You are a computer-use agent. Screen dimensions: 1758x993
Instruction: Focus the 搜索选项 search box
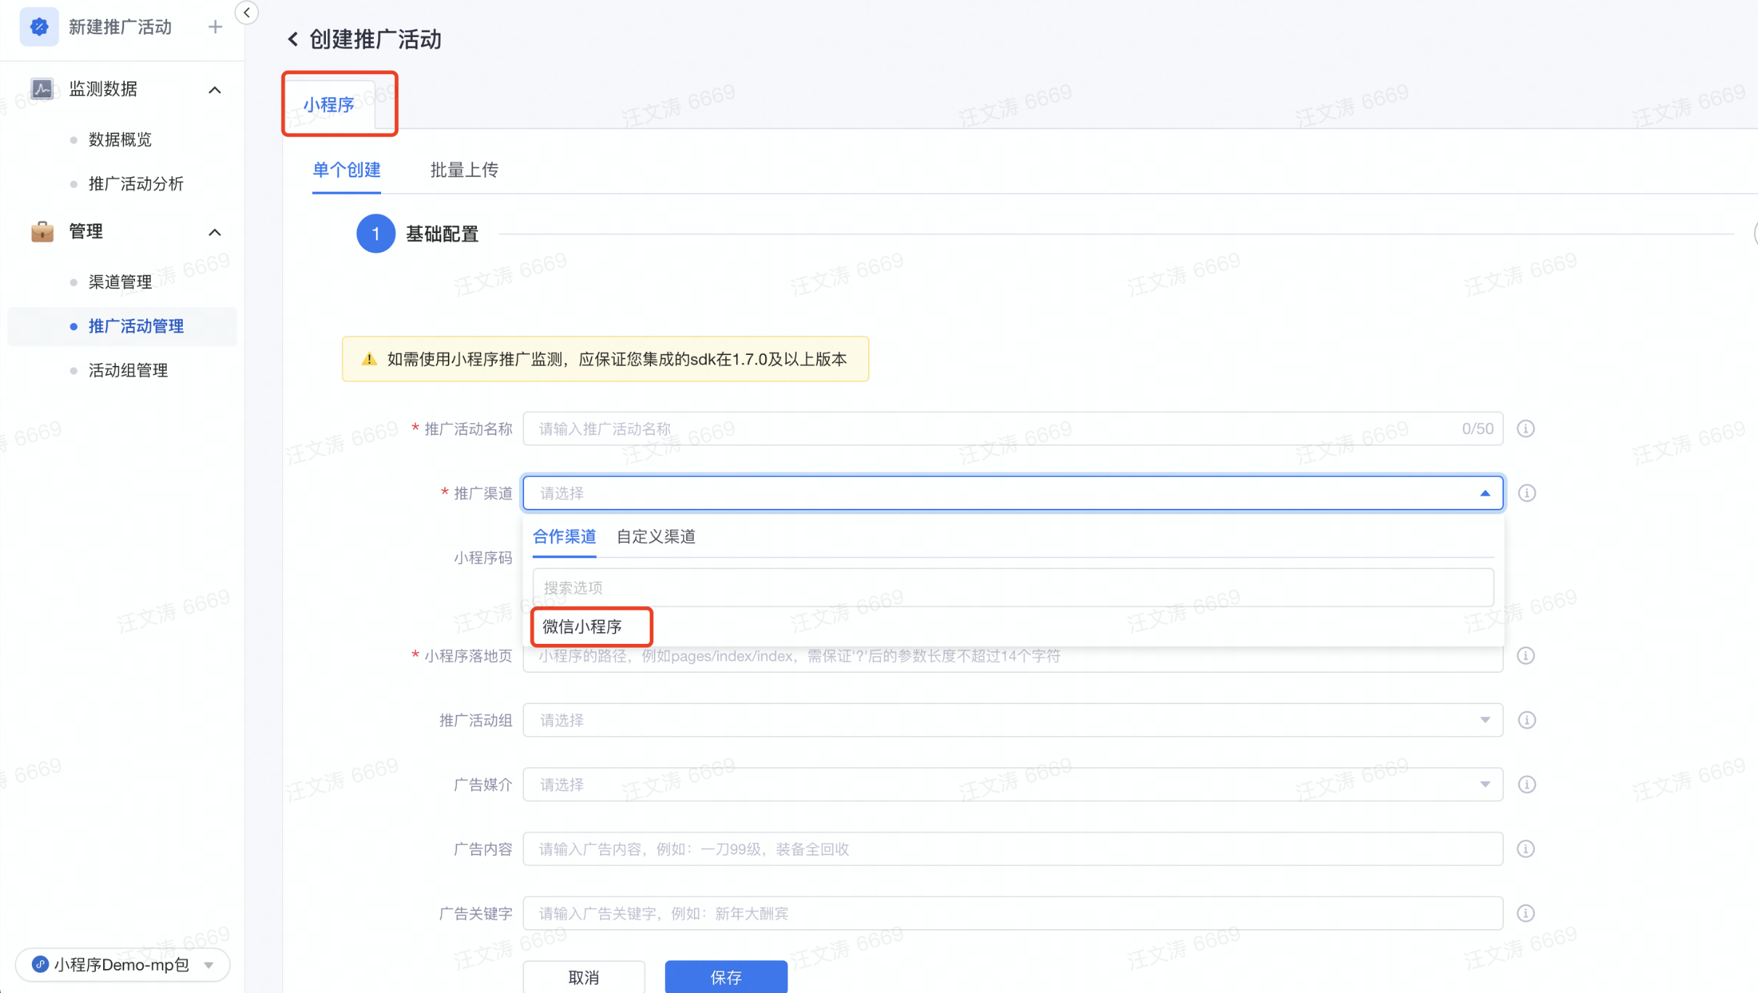1013,587
